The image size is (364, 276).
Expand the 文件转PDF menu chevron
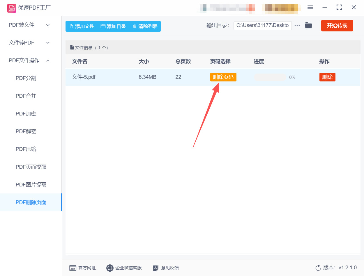[x=48, y=43]
